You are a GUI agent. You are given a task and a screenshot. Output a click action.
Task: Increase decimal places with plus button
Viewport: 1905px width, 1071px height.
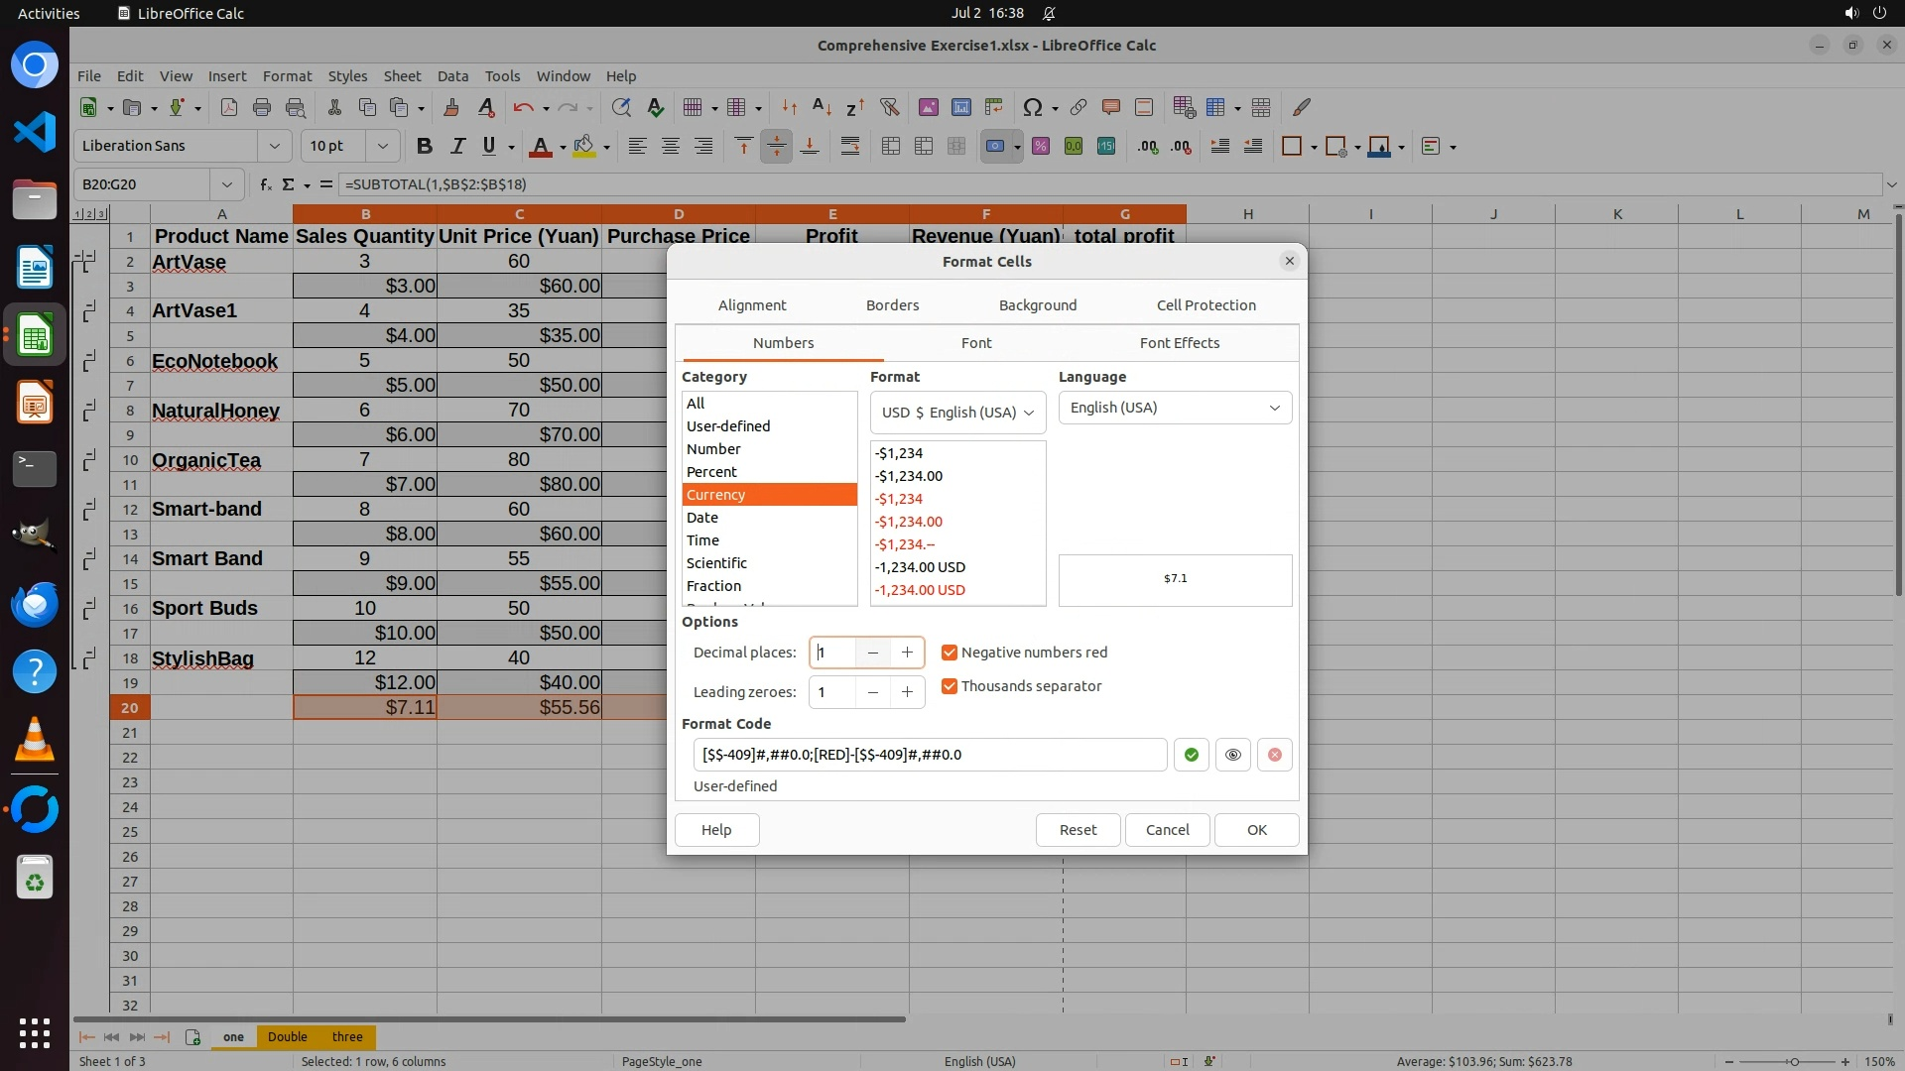coord(907,653)
